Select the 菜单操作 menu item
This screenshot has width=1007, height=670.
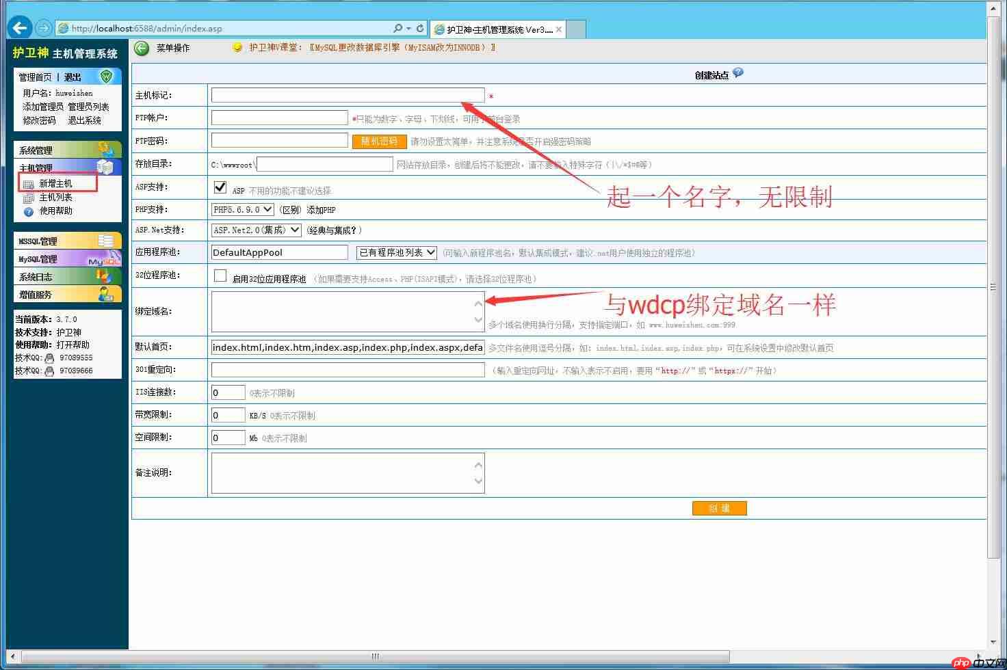coord(175,48)
